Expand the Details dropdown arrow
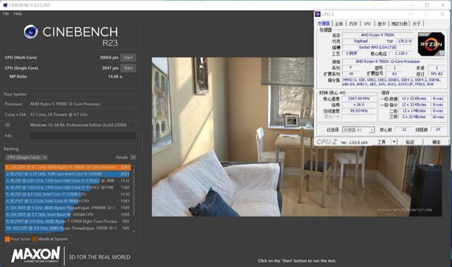The height and width of the screenshot is (267, 452). (x=133, y=157)
